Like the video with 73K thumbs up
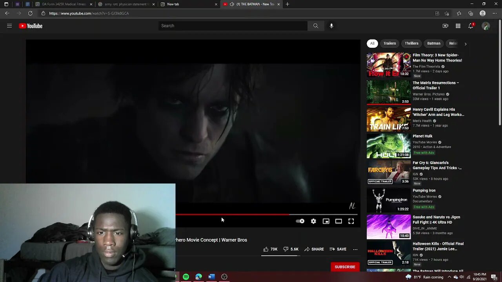 coord(270,249)
